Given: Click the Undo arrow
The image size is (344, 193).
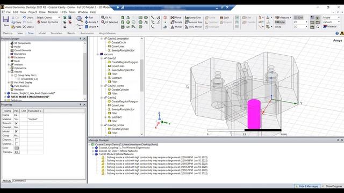Looking at the screenshot, I should pyautogui.click(x=28, y=18).
